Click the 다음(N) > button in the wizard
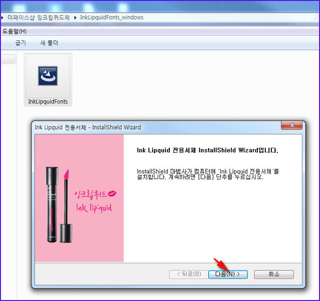 pyautogui.click(x=228, y=274)
